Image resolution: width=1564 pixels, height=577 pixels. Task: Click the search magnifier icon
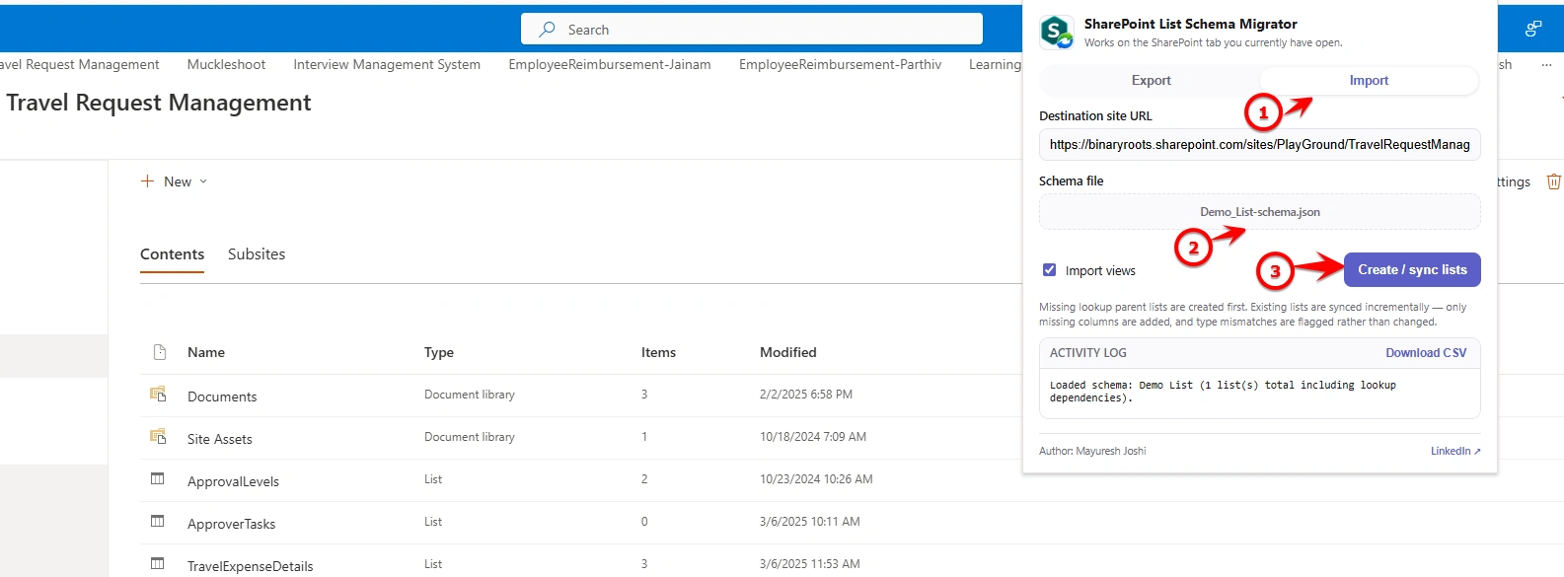[547, 30]
